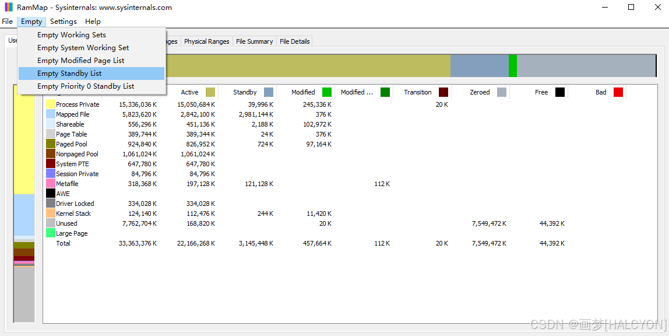Click the green Modified segment of memory bar
The image size is (669, 336).
click(513, 66)
